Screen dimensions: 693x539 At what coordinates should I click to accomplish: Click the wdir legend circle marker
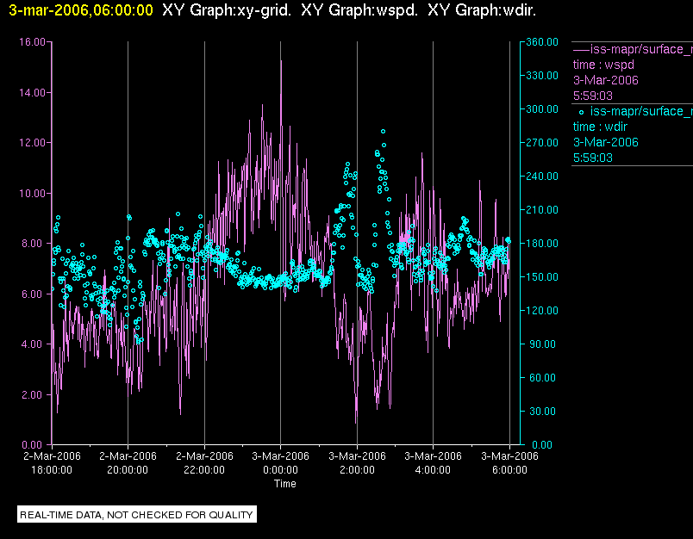pyautogui.click(x=581, y=113)
